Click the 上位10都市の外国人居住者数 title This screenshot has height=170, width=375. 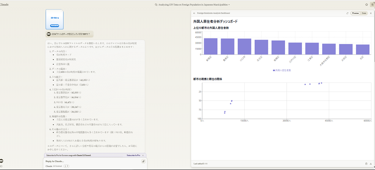[x=211, y=28]
